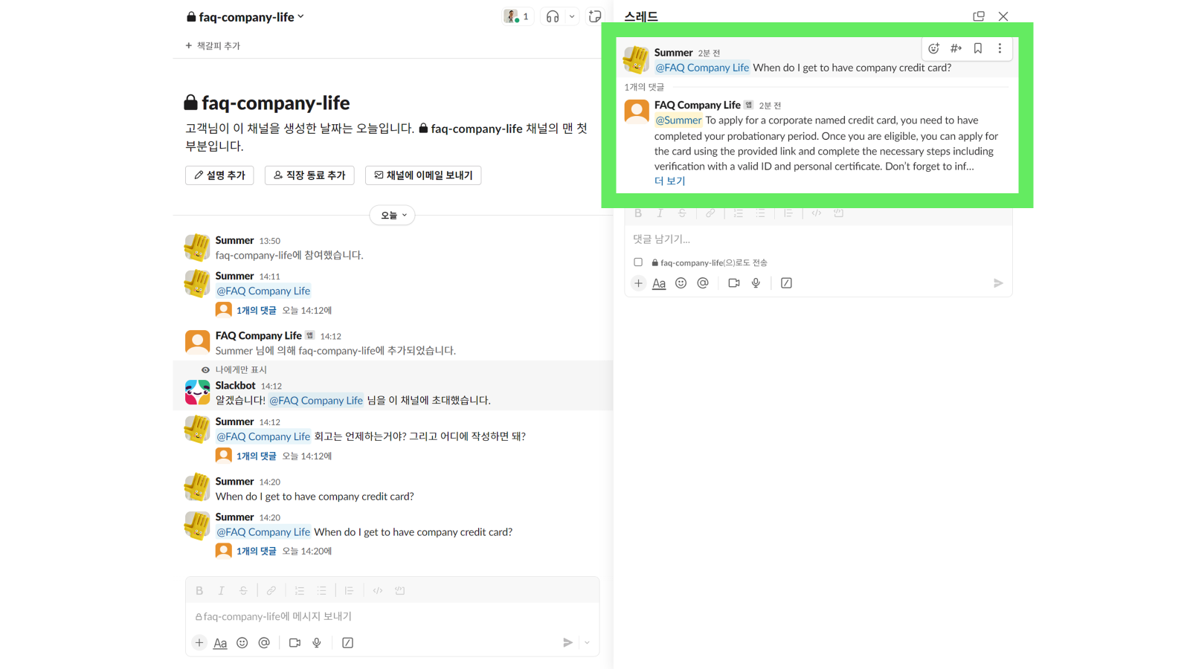This screenshot has height=669, width=1190.
Task: Record an audio clip in thread composer
Action: [756, 283]
